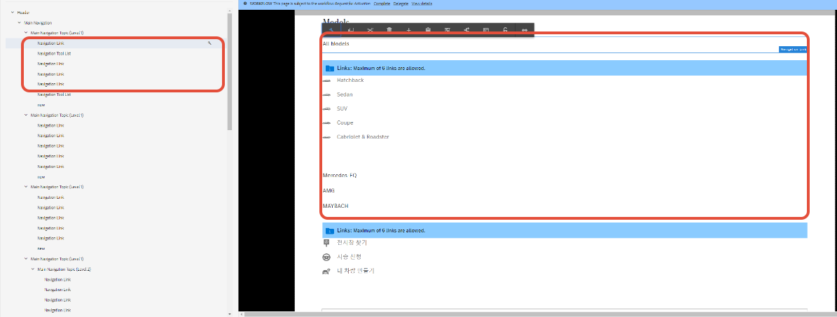Image resolution: width=837 pixels, height=317 pixels.
Task: Click the car icon beside Hatchback
Action: [326, 80]
